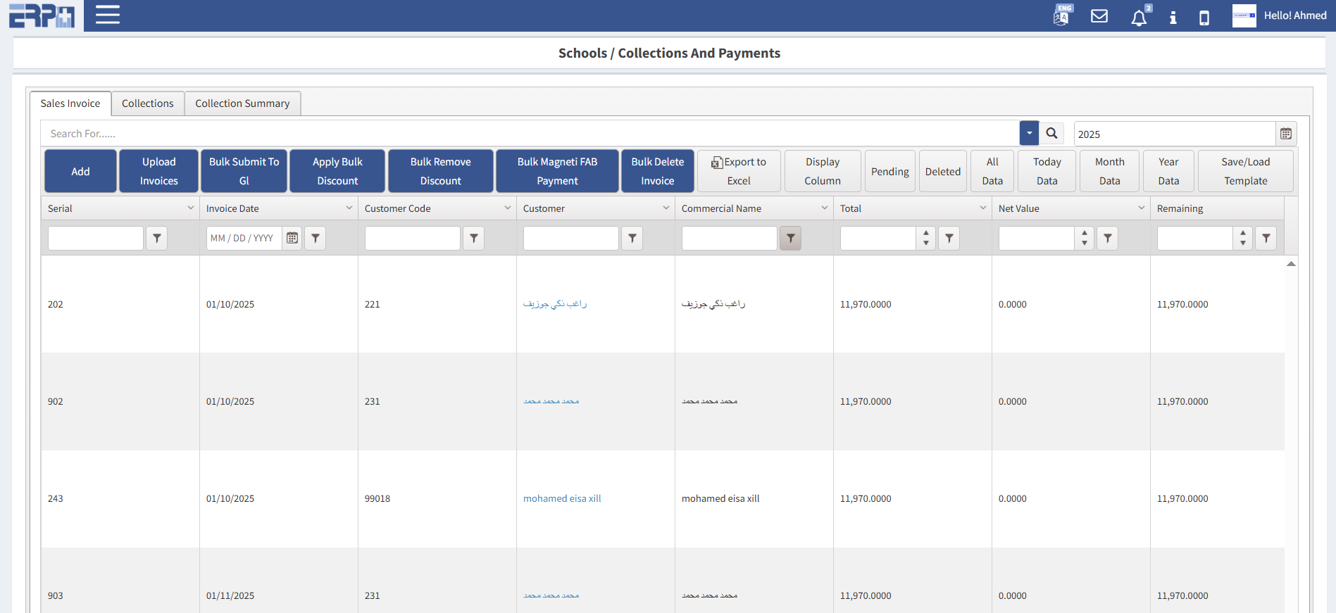Screen dimensions: 1336x613
Task: Click the Commercial Name filter icon
Action: click(790, 239)
